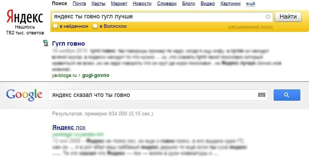Image resolution: width=309 pixels, height=159 pixels.
Task: Toggle the в Волжском checkbox
Action: [x=95, y=26]
